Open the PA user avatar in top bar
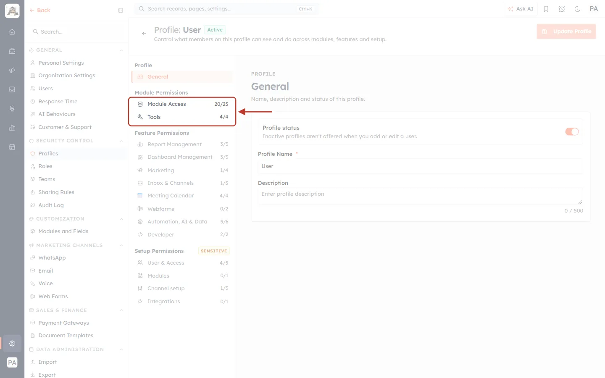This screenshot has height=378, width=605. (594, 9)
